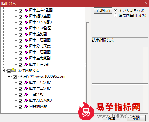Click the formula icon next to 犀牛主力线副
This screenshot has height=122, width=149.
(x=26, y=58)
